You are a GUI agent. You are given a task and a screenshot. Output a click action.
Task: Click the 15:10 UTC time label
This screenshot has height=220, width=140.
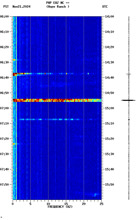[x=110, y=123]
